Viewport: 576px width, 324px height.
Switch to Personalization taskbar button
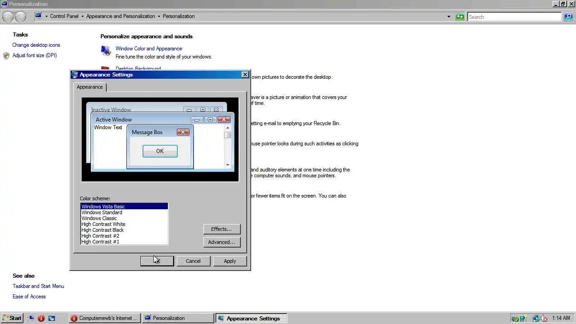178,318
